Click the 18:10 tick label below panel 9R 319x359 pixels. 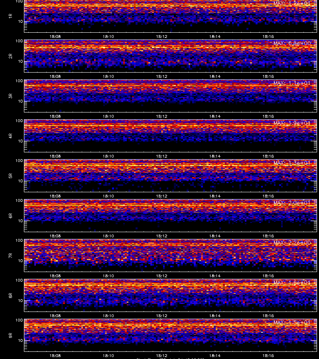click(x=108, y=355)
